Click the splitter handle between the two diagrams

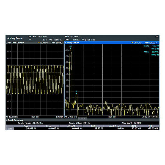pos(64,80)
